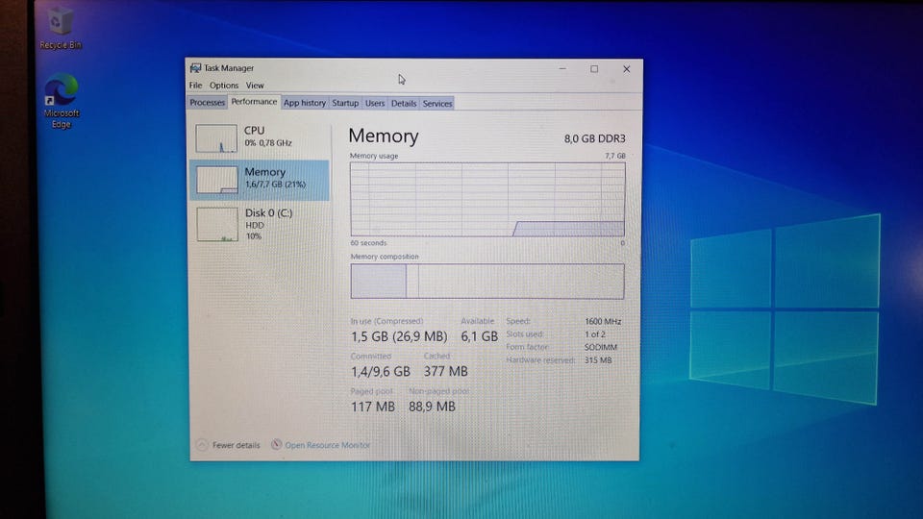Click the 377 MB cached value
The image size is (923, 519).
pyautogui.click(x=445, y=372)
